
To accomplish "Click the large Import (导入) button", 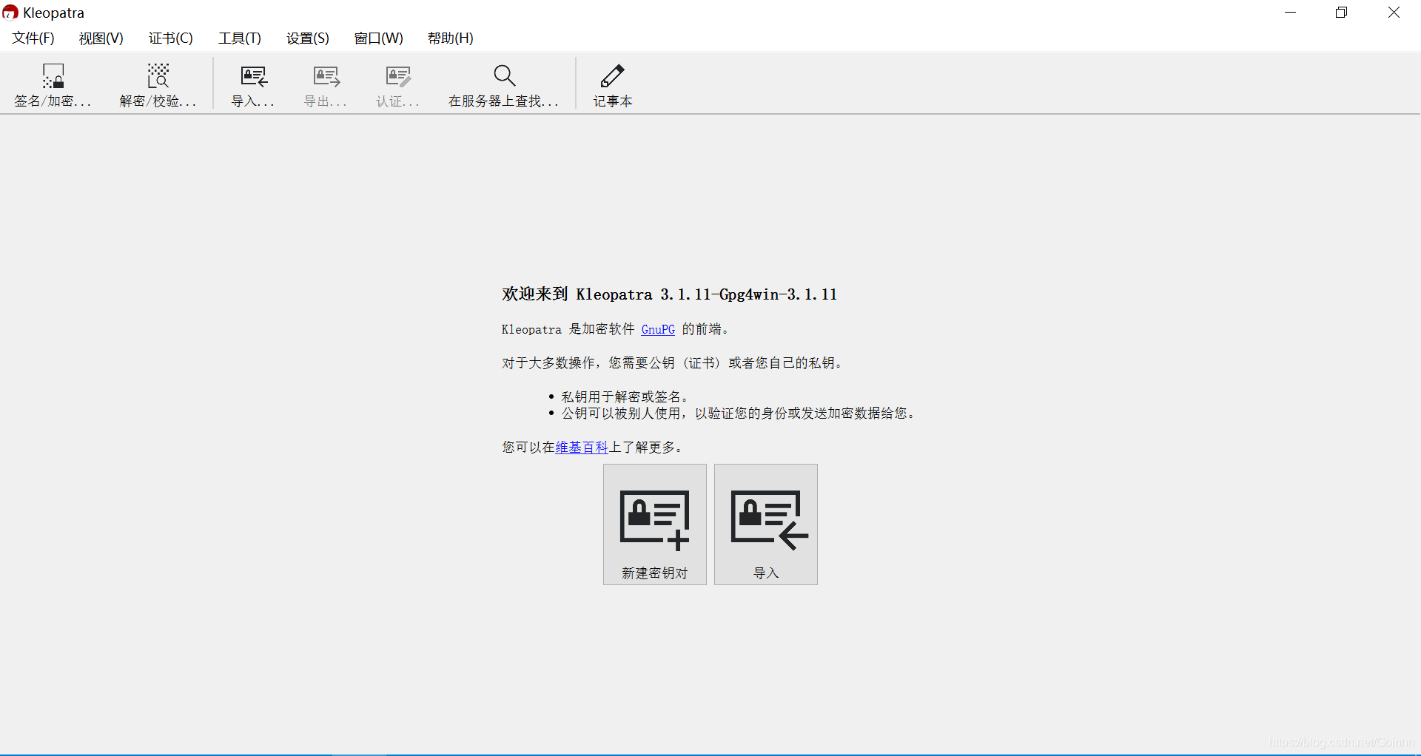I will 766,524.
